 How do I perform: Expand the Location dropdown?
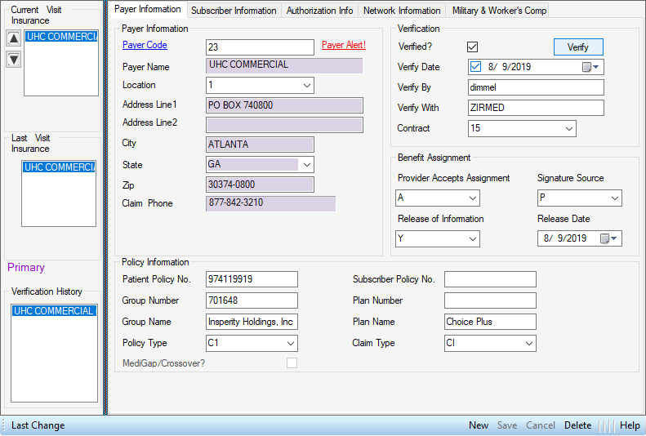(306, 85)
